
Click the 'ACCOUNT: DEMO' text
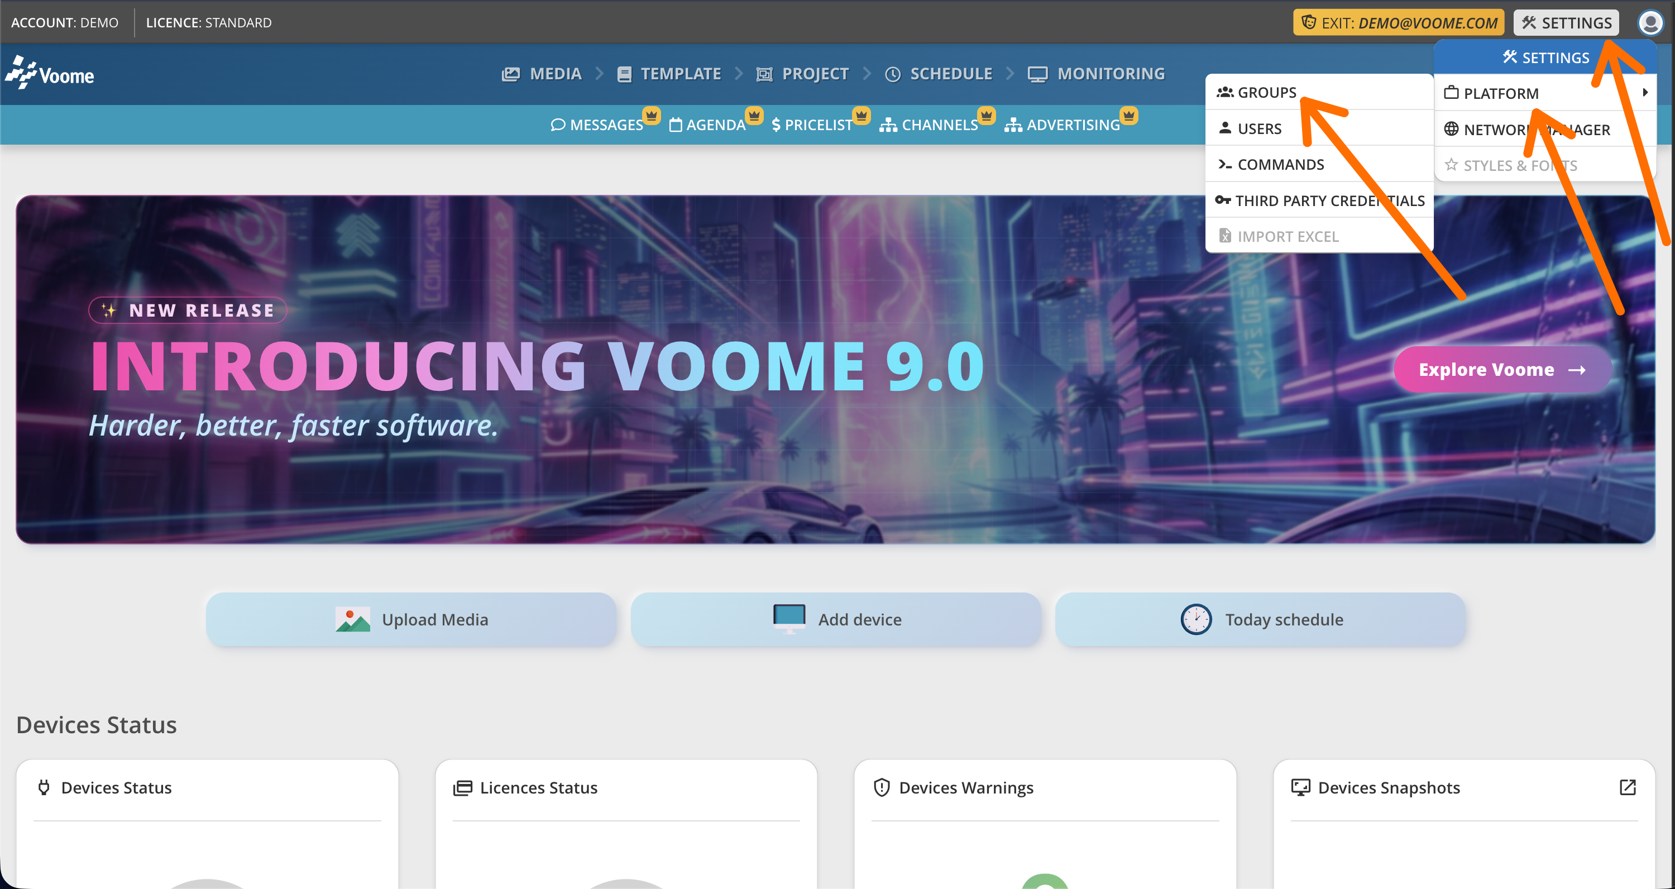pyautogui.click(x=65, y=23)
